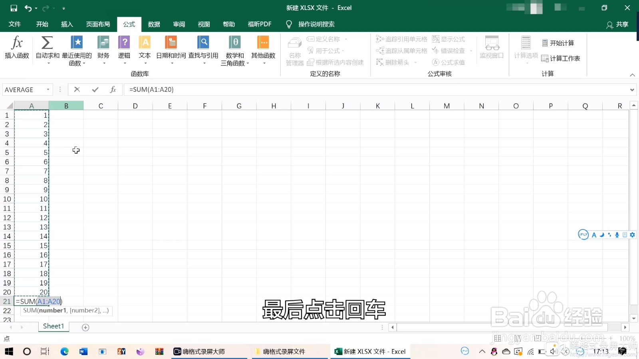Confirm the formula with the check mark
The image size is (639, 359).
95,89
